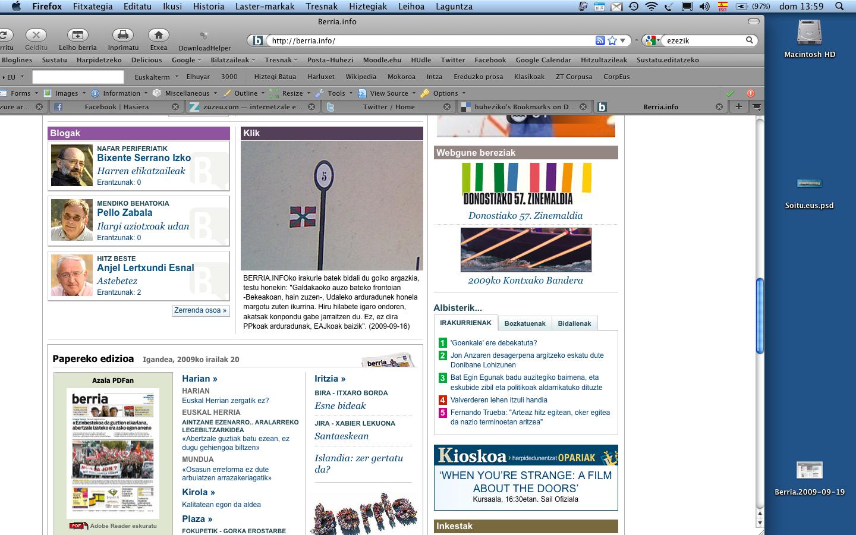
Task: Click the search magnifier in the search box
Action: (750, 40)
